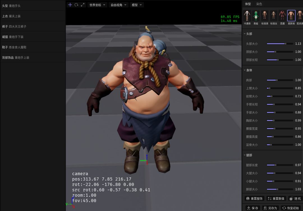Image resolution: width=303 pixels, height=211 pixels.
Task: Click the 头部大小 value 1.13
Action: 298,44
